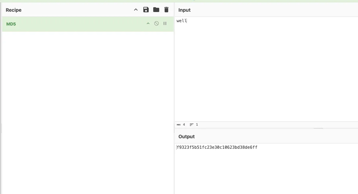
Task: Click the empty area of the recipe list
Action: [x=88, y=105]
